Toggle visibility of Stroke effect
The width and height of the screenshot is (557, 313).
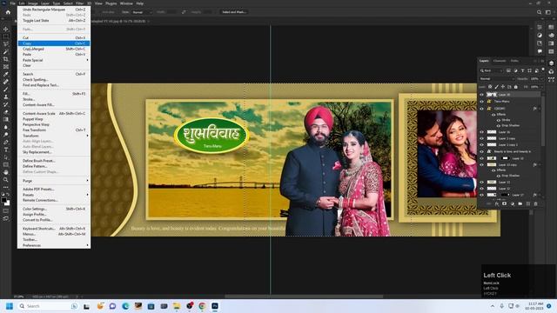(x=499, y=120)
